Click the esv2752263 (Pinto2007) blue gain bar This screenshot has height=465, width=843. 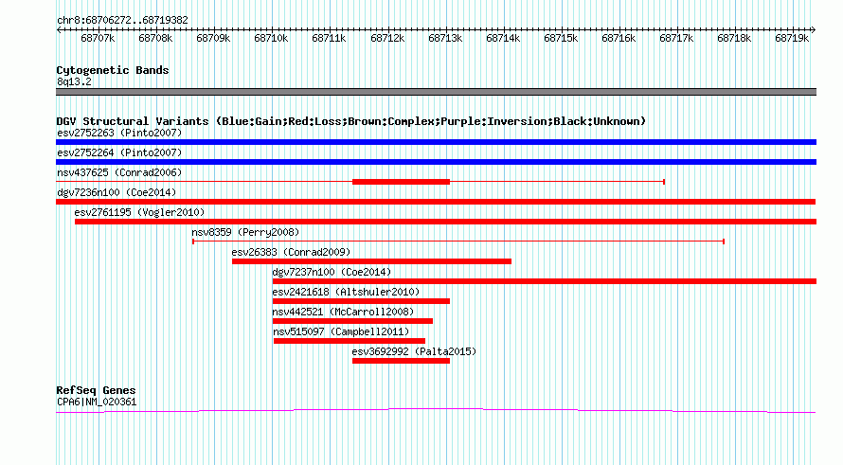tap(436, 142)
